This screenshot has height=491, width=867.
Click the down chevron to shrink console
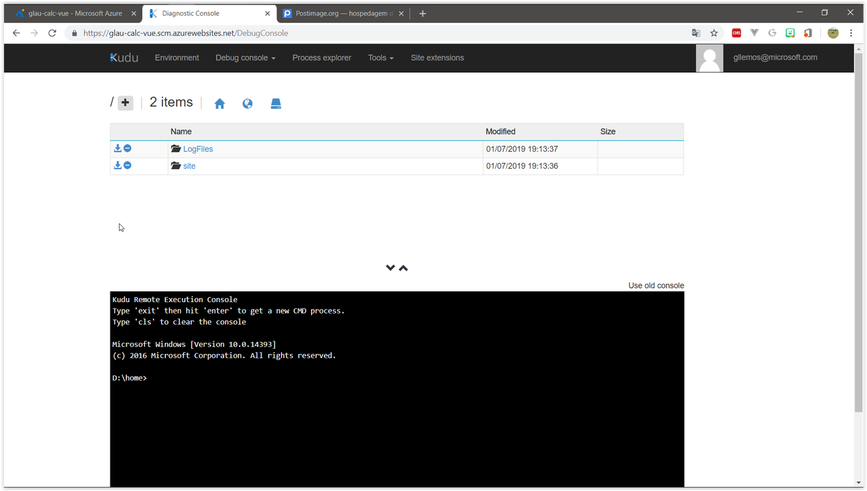click(x=390, y=268)
